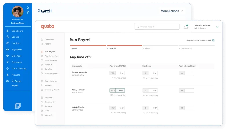
Task: Click the owner profile avatar
Action: point(18,12)
